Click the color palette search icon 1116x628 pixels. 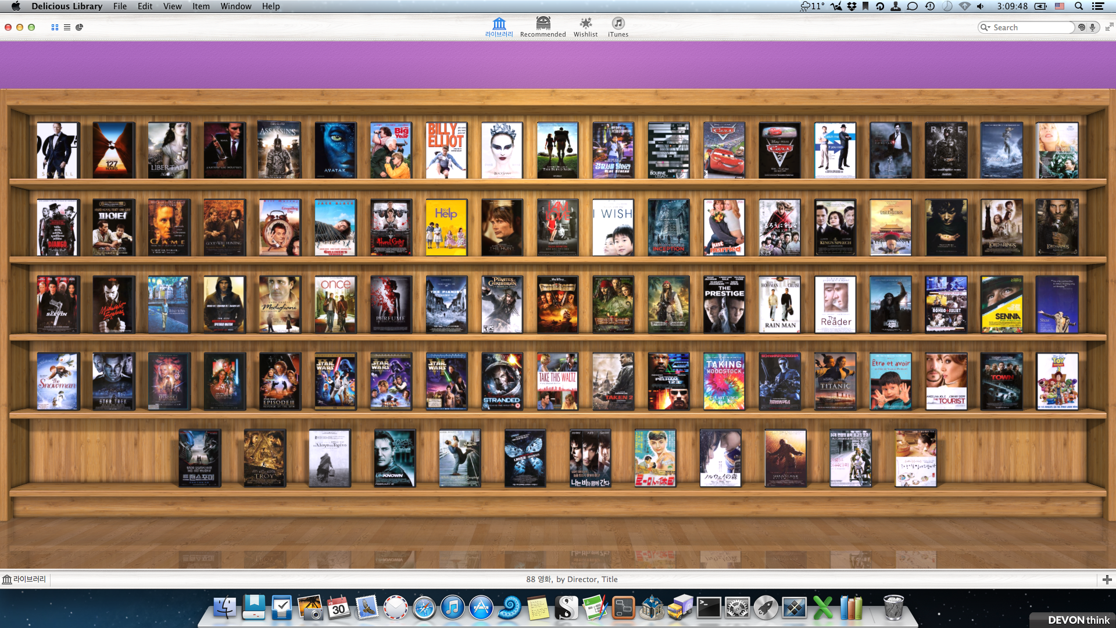[x=1082, y=27]
